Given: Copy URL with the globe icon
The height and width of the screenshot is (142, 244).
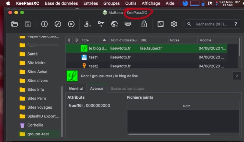Looking at the screenshot, I should pyautogui.click(x=114, y=24).
